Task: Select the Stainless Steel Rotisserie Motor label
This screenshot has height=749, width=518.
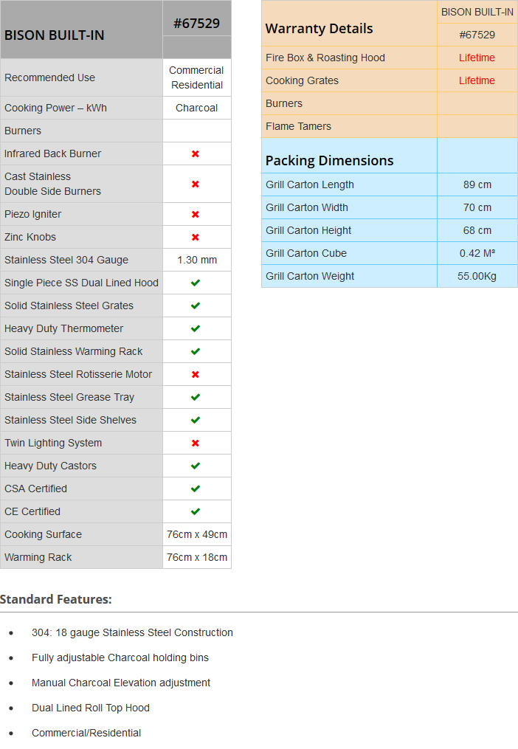Action: (x=78, y=375)
